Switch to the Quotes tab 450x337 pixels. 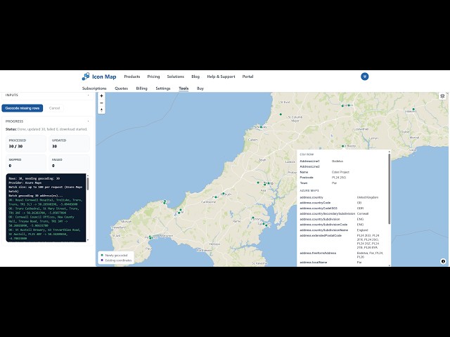coord(121,88)
